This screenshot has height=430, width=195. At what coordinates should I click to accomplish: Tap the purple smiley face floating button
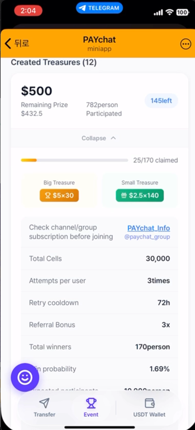(25, 377)
